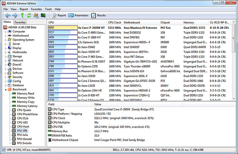Viewport: 238px width, 154px height.
Task: Select the CPU Multiplier field row
Action: point(115,123)
